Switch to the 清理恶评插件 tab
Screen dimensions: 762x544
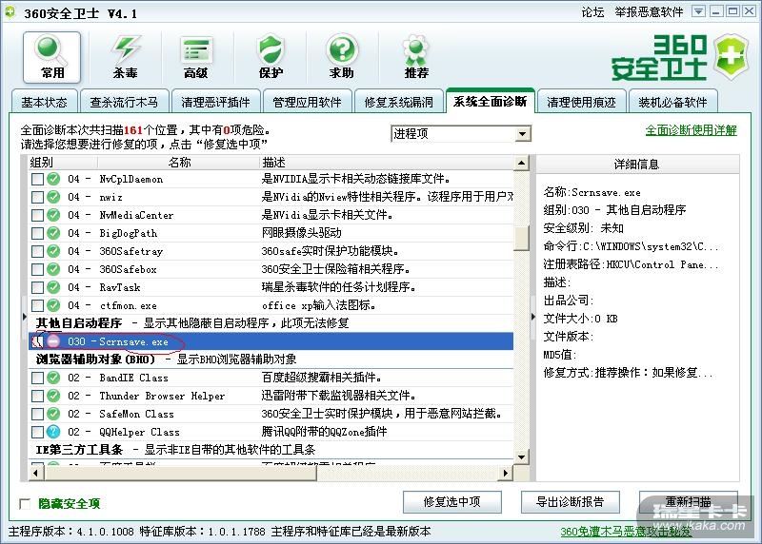(x=216, y=102)
